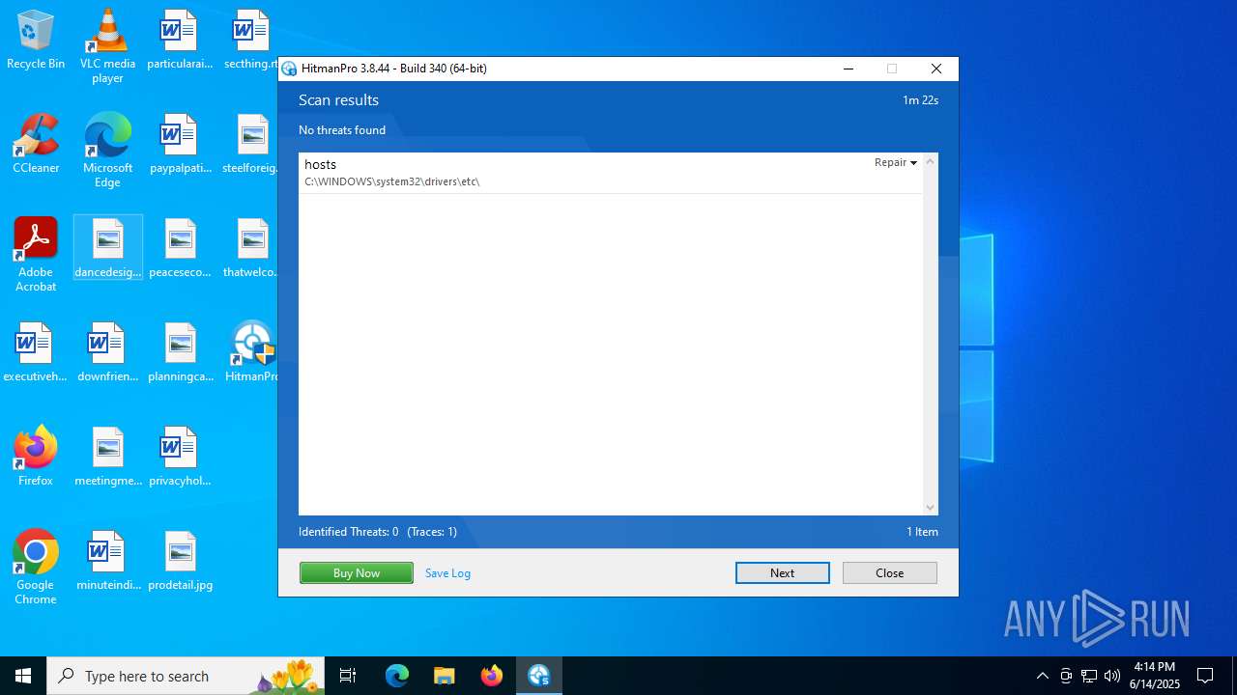Select the meetingme image file icon
This screenshot has width=1237, height=695.
107,458
